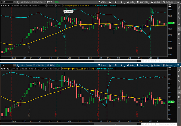Toggle the N news panel on the Gold sidebar

(179, 44)
